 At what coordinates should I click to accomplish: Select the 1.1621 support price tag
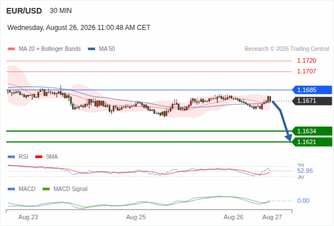[x=312, y=142]
